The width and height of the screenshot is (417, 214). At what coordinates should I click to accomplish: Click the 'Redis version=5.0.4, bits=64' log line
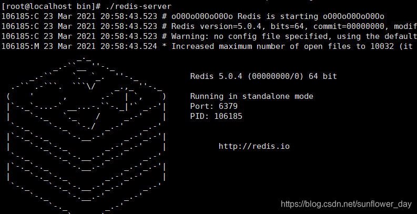(x=209, y=26)
